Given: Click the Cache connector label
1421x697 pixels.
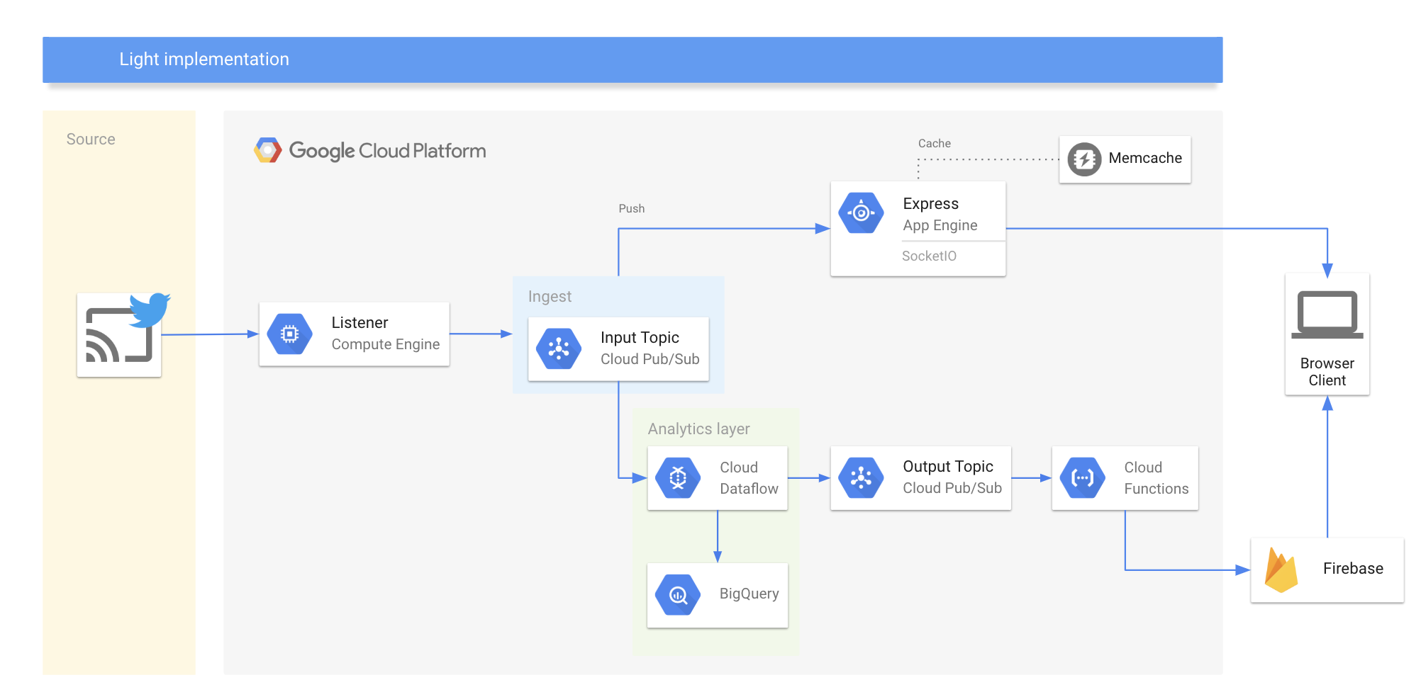Looking at the screenshot, I should (935, 143).
